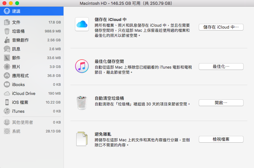Click the 系統 gear icon
The image size is (254, 168).
coord(7,131)
